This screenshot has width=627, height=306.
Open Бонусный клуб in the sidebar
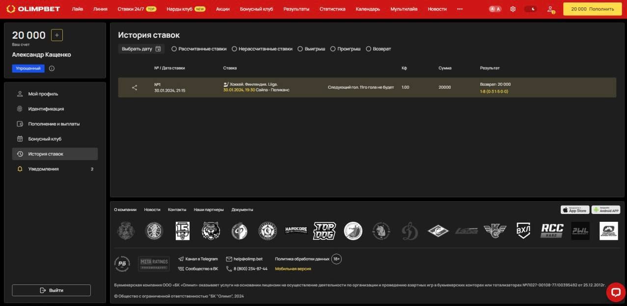pyautogui.click(x=55, y=139)
